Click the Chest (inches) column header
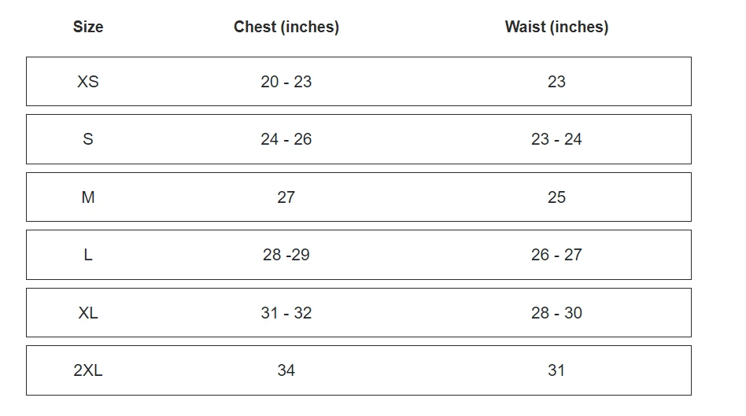Image resolution: width=746 pixels, height=416 pixels. (286, 27)
